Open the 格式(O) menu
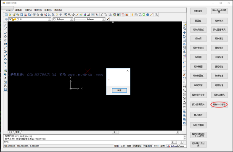 point(38,10)
